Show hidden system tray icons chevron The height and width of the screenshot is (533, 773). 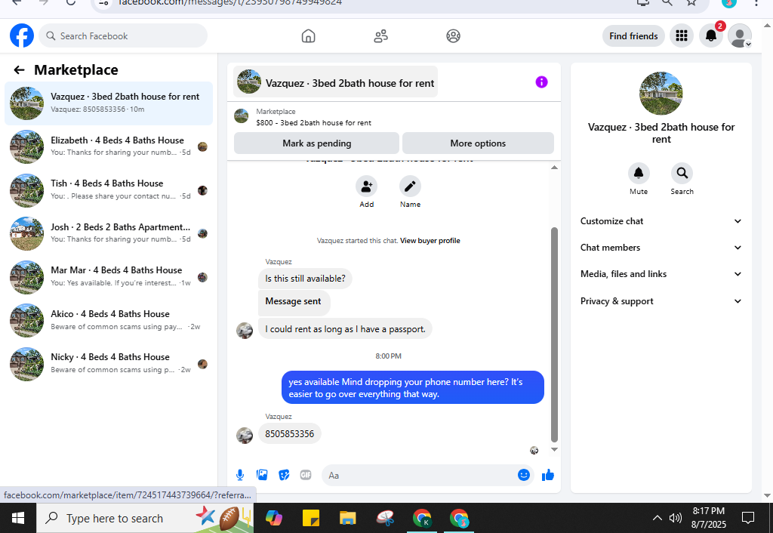[658, 518]
